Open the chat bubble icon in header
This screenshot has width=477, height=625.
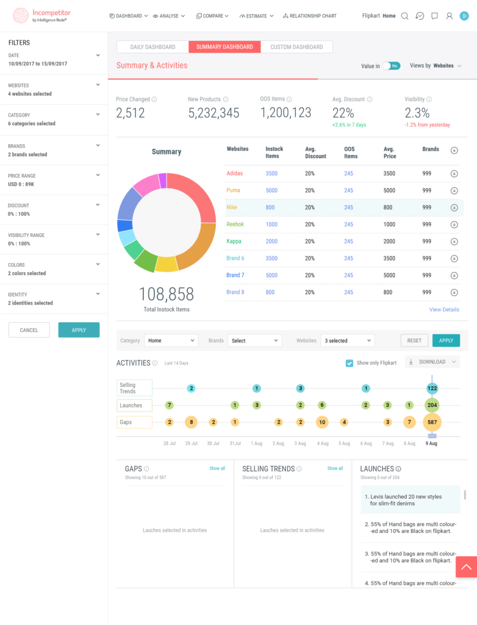click(434, 16)
